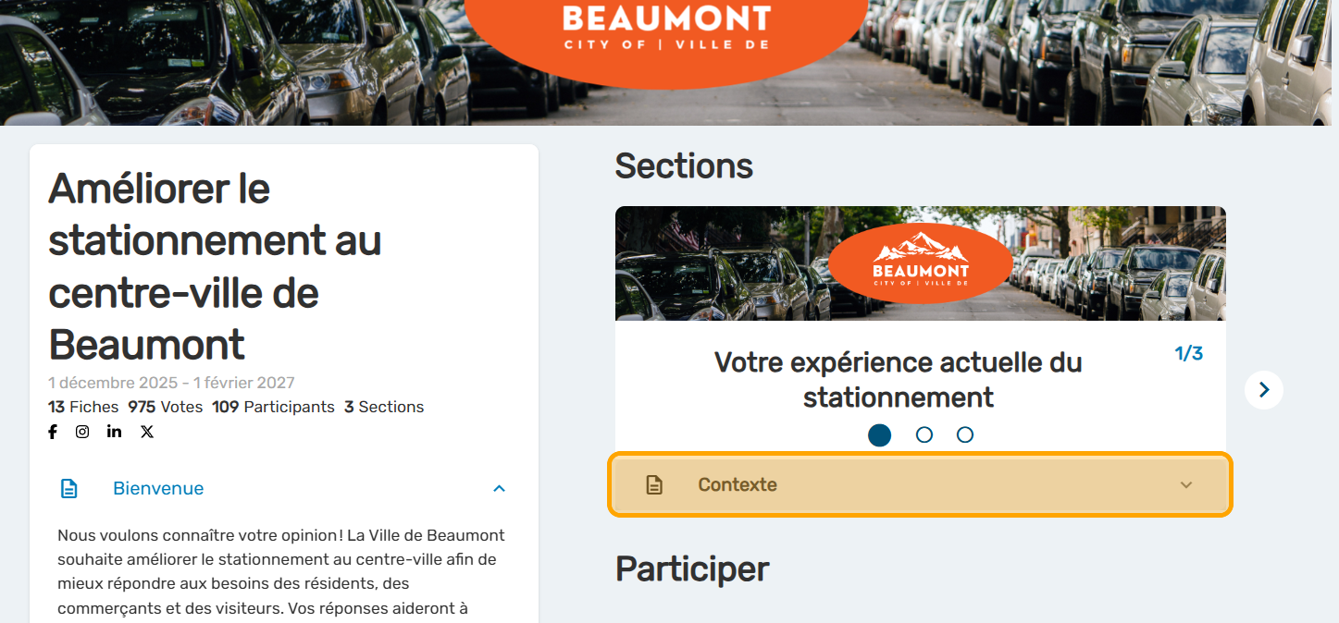Click the document icon beside Bienvenue
This screenshot has width=1339, height=623.
(x=69, y=488)
